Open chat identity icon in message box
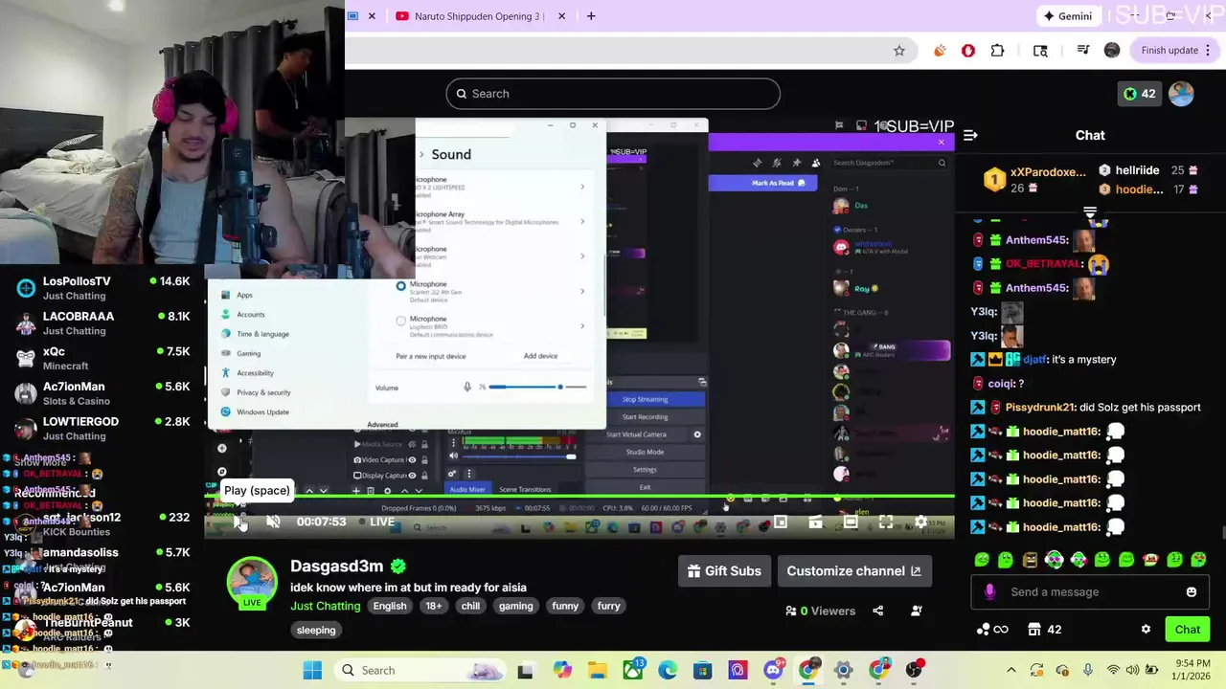 989,592
